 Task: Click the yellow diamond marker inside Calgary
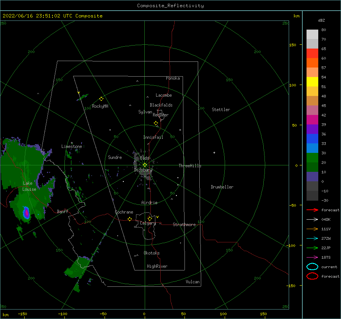click(x=150, y=218)
